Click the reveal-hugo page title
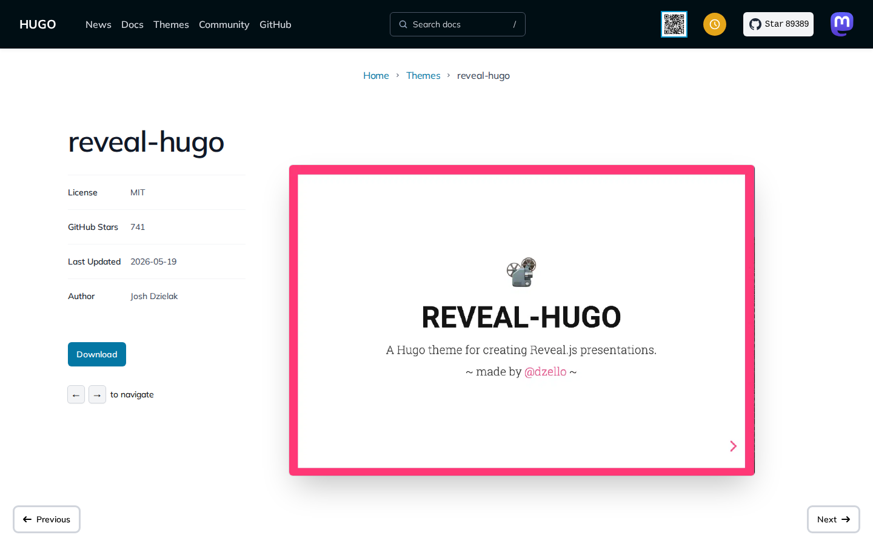873x546 pixels. tap(146, 142)
